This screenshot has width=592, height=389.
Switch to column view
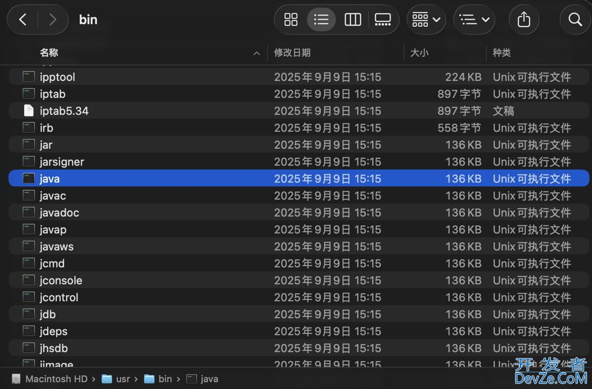[x=352, y=20]
